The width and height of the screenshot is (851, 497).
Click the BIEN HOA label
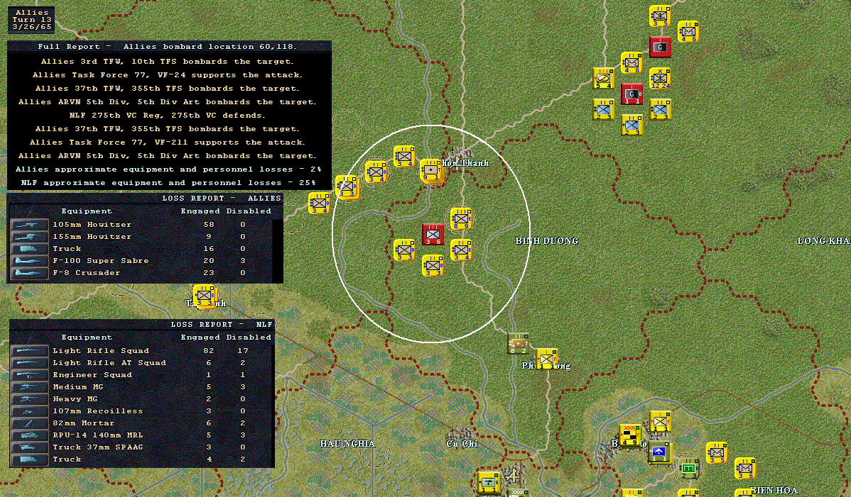[x=774, y=490]
